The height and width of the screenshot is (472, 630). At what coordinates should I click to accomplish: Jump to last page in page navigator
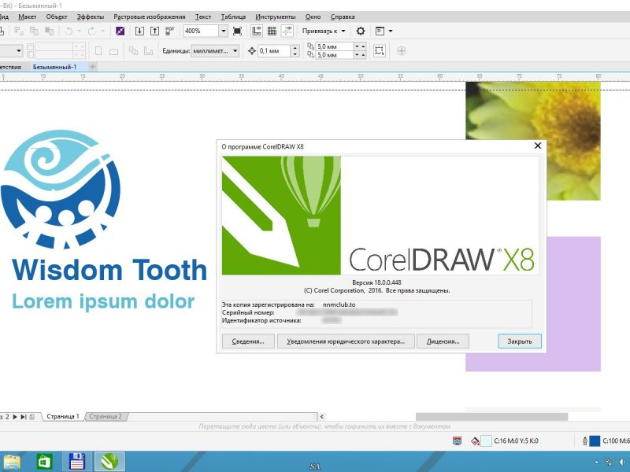tap(24, 417)
